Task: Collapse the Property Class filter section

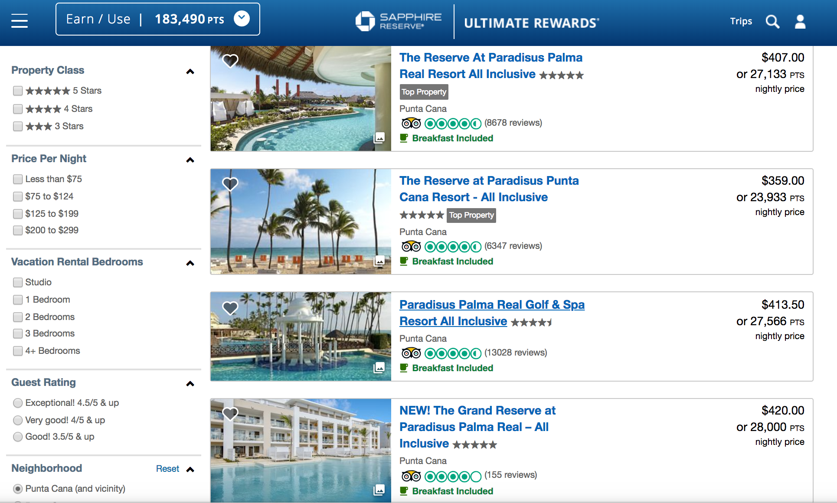Action: click(190, 72)
